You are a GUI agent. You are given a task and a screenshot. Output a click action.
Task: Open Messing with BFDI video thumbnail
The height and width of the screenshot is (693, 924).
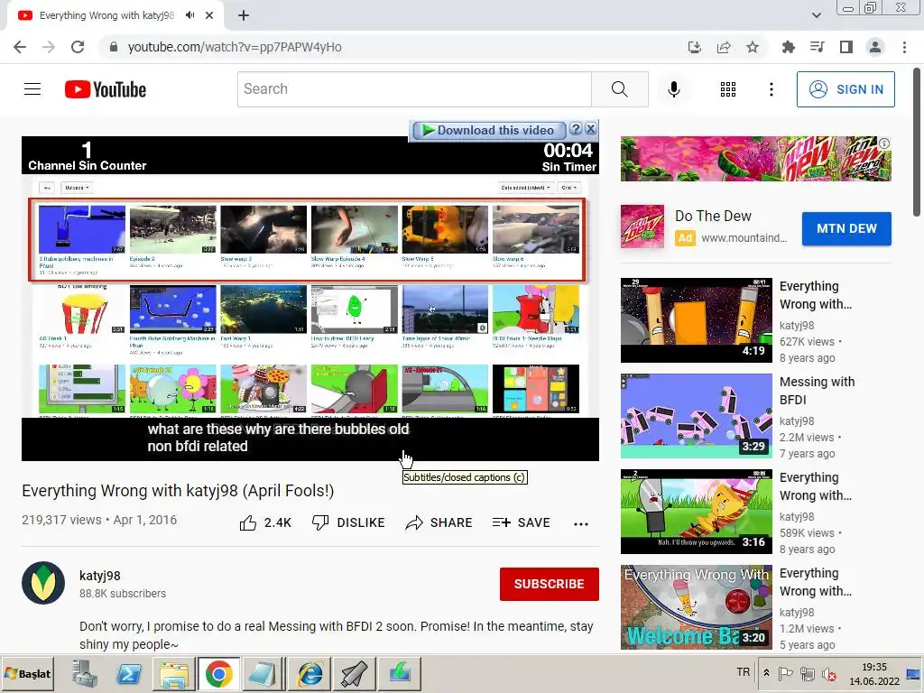click(x=696, y=416)
